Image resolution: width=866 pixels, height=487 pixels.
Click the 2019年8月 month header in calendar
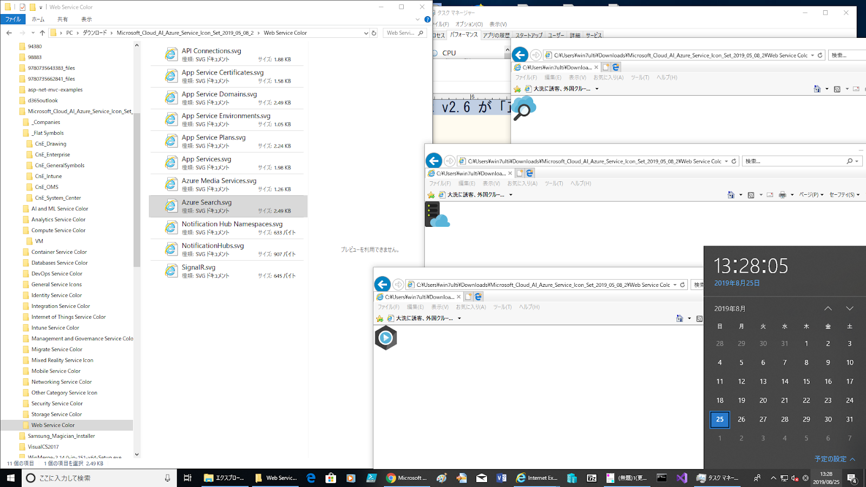[x=730, y=309]
